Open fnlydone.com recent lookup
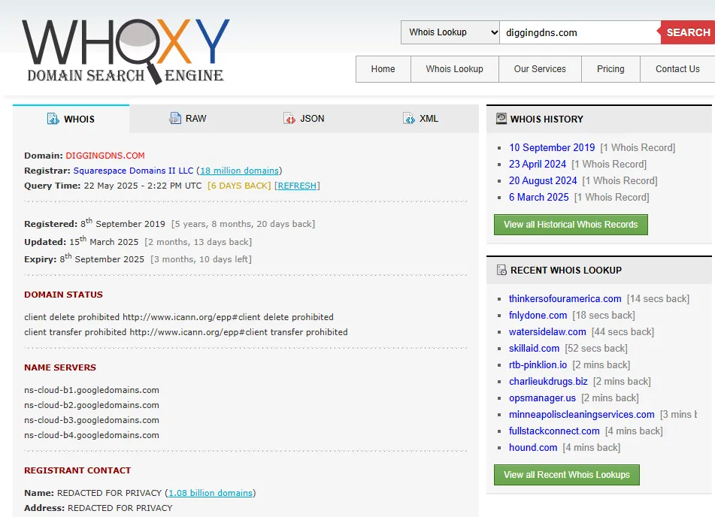 [538, 315]
